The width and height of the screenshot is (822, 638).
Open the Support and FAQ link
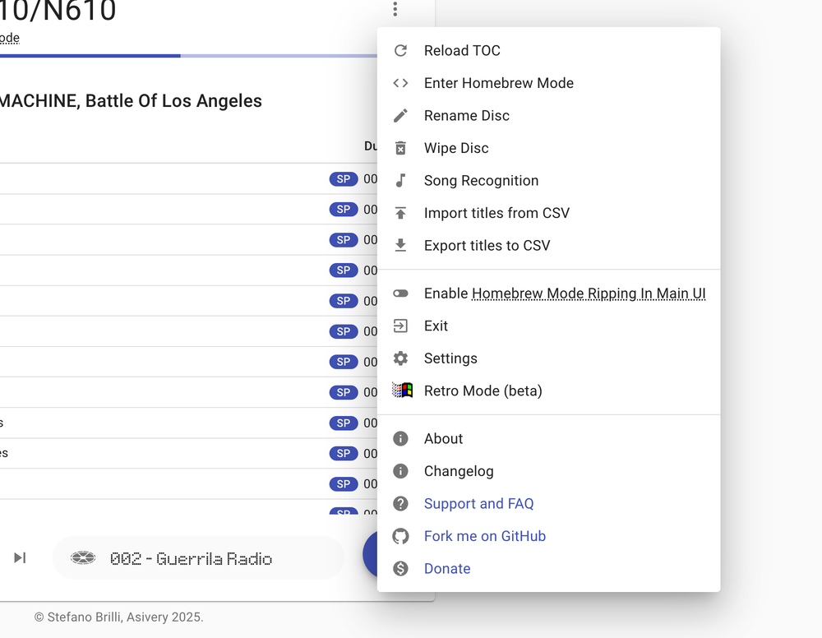(x=478, y=504)
